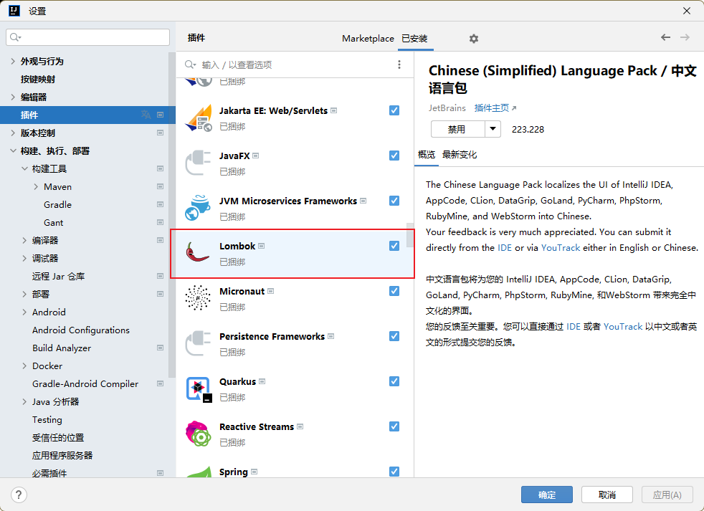Uncheck the Reactive Streams plugin
This screenshot has height=511, width=704.
pos(394,426)
